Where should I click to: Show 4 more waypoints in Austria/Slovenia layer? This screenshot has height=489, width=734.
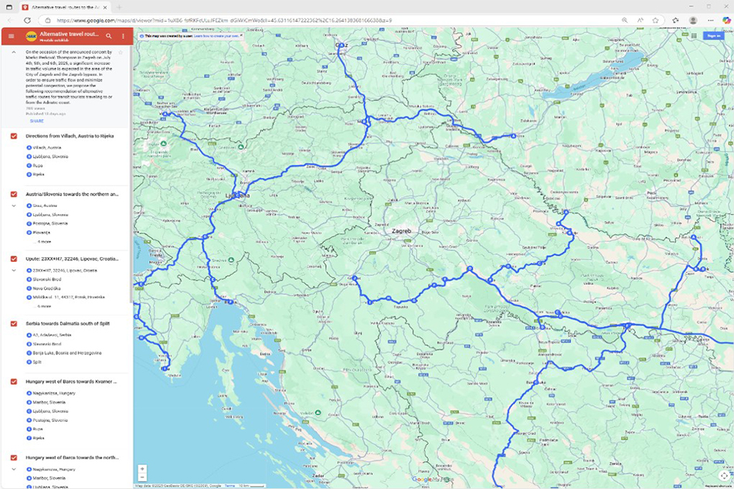[44, 242]
